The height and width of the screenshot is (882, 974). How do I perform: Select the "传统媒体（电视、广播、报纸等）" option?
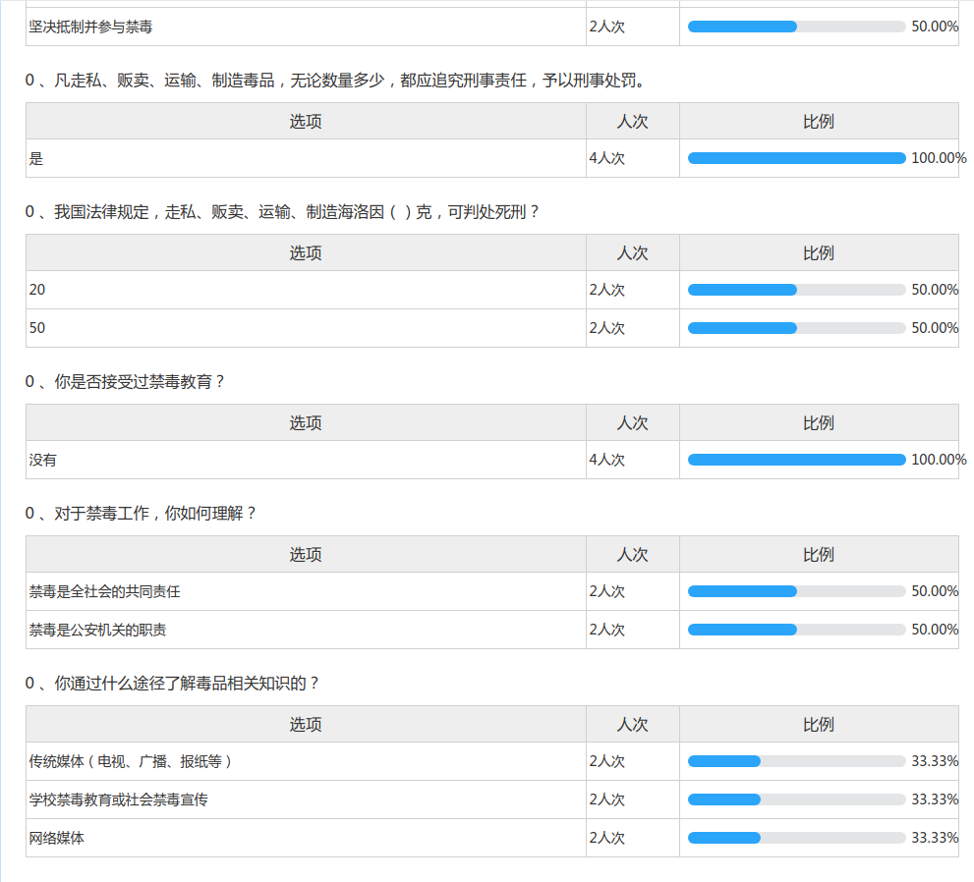[x=132, y=761]
